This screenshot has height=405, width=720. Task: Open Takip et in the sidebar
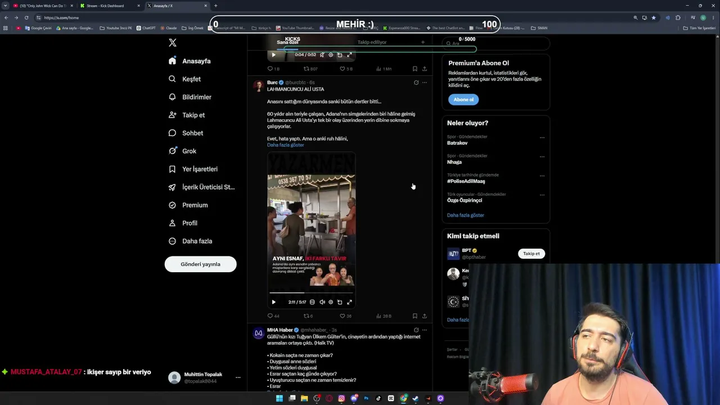187,115
